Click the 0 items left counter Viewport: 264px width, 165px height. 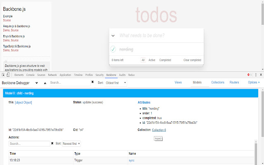[118, 60]
